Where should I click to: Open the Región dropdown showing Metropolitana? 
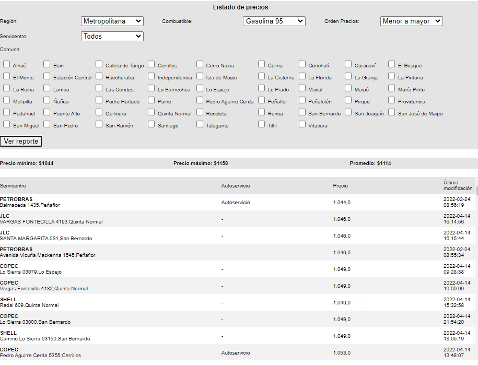tap(112, 21)
